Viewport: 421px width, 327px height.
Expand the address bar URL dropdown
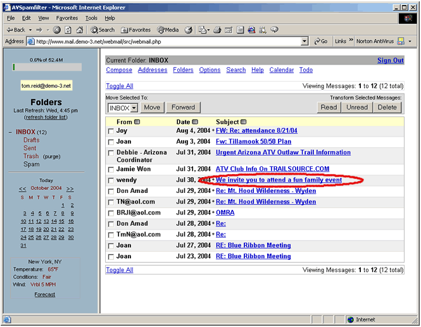tap(305, 41)
